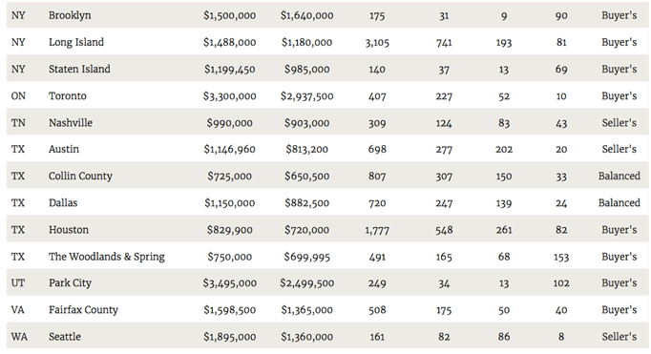This screenshot has width=651, height=354.
Task: Click Brooklyn's $1,640,000 sold price
Action: point(306,16)
